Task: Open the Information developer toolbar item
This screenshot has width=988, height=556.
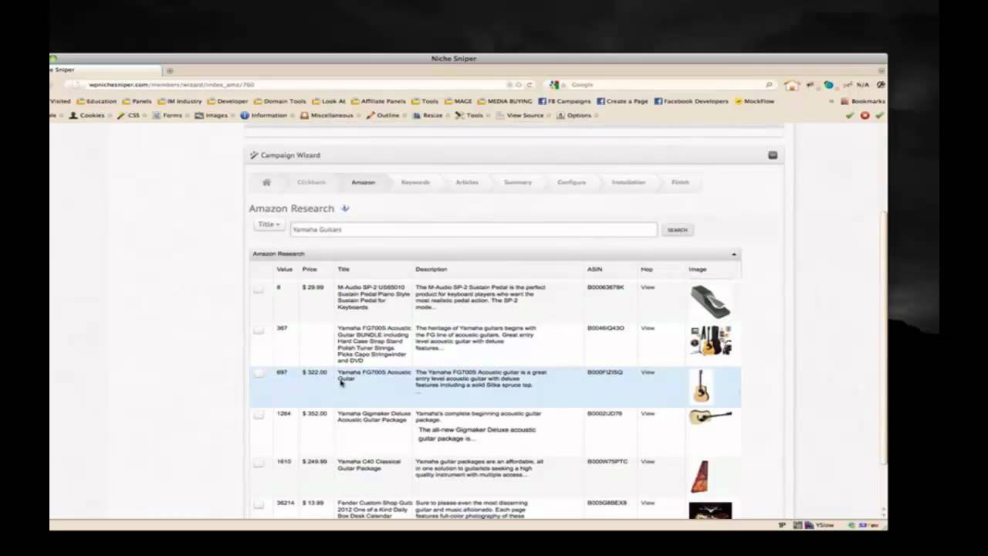Action: (x=263, y=116)
